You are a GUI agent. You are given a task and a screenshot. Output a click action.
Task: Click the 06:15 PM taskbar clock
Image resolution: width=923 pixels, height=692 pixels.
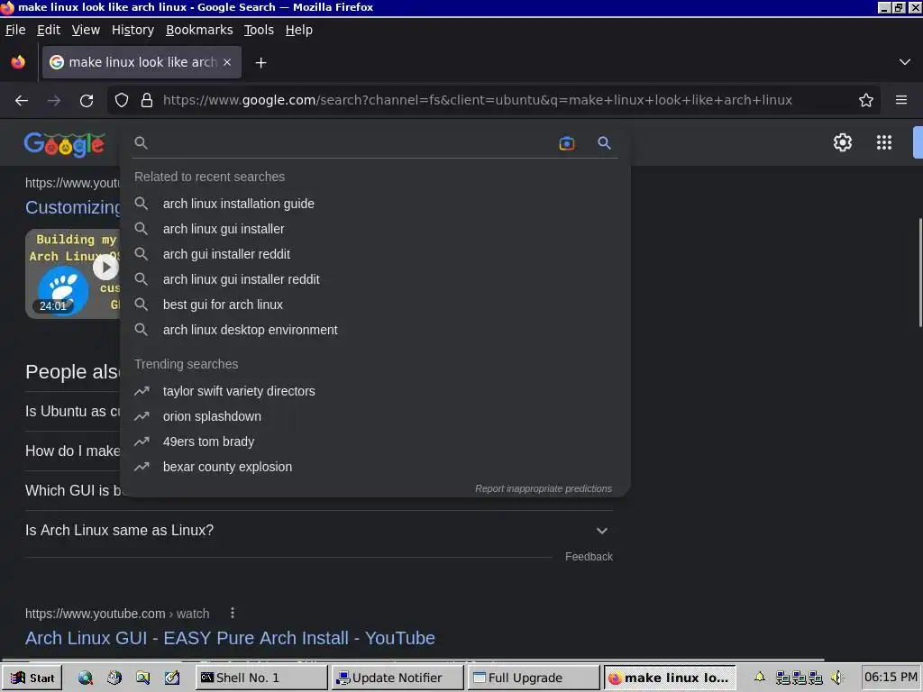coord(891,678)
